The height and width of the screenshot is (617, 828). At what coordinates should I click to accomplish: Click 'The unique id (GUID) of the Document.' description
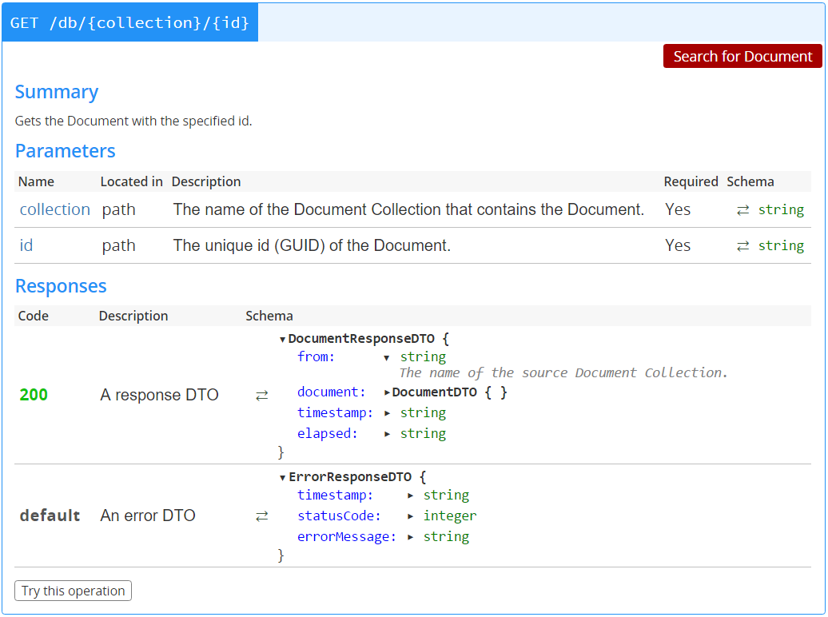[x=312, y=245]
